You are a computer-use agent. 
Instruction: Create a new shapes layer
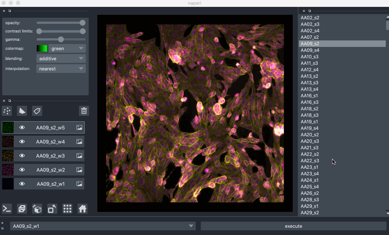click(x=22, y=111)
